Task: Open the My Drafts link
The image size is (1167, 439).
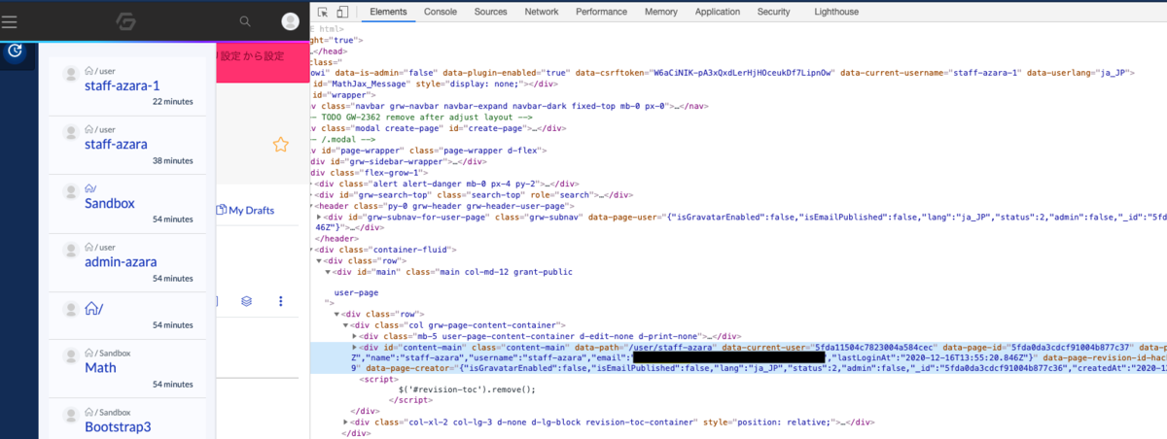Action: tap(244, 210)
